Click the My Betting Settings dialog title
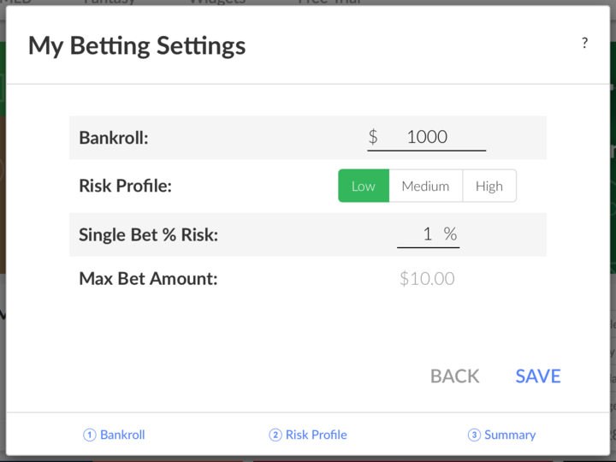This screenshot has width=616, height=462. (x=137, y=45)
